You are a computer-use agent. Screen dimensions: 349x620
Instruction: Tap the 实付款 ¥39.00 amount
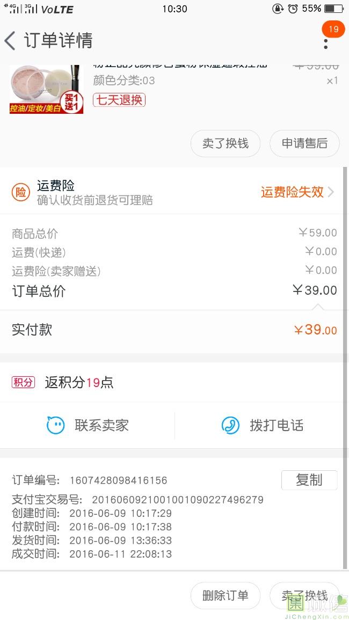315,330
